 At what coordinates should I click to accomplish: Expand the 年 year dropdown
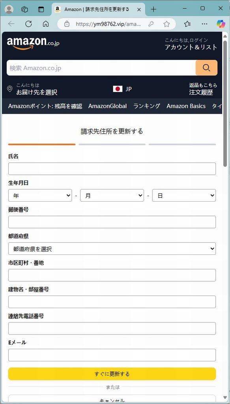coord(40,195)
